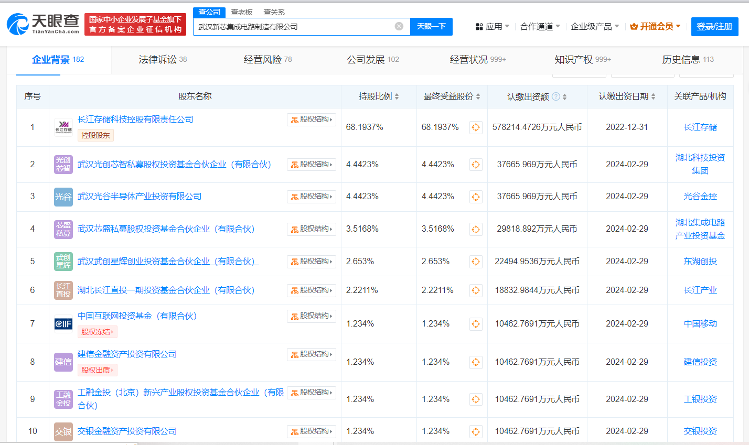Click the 长江存储 company logo thumbnail

tap(63, 127)
